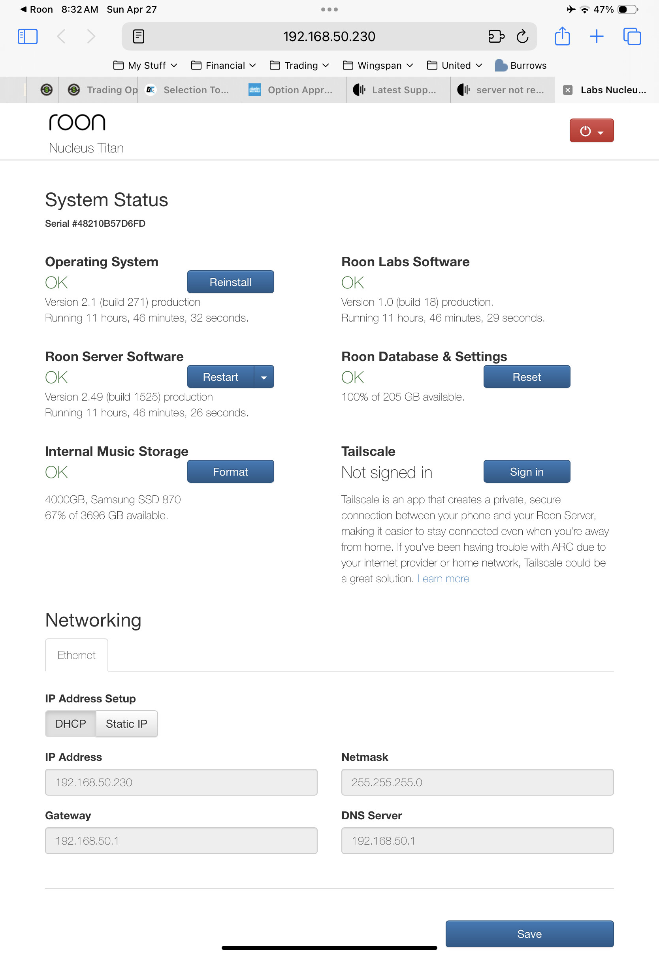Open the Burrows bookmark
Screen dimensions: 659x956
pyautogui.click(x=521, y=65)
